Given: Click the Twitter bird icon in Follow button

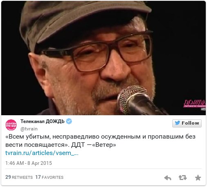Looking at the screenshot, I should point(177,123).
